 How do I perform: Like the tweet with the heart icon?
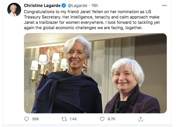(x=102, y=119)
